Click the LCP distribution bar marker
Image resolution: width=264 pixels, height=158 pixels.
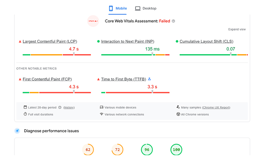[x=74, y=54]
